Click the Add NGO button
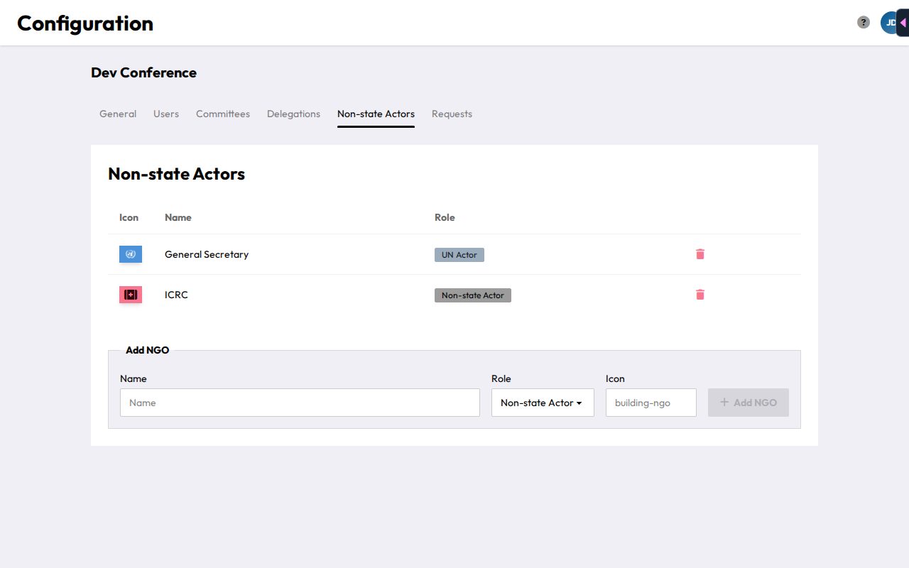Screen dimensions: 909x568 [749, 403]
